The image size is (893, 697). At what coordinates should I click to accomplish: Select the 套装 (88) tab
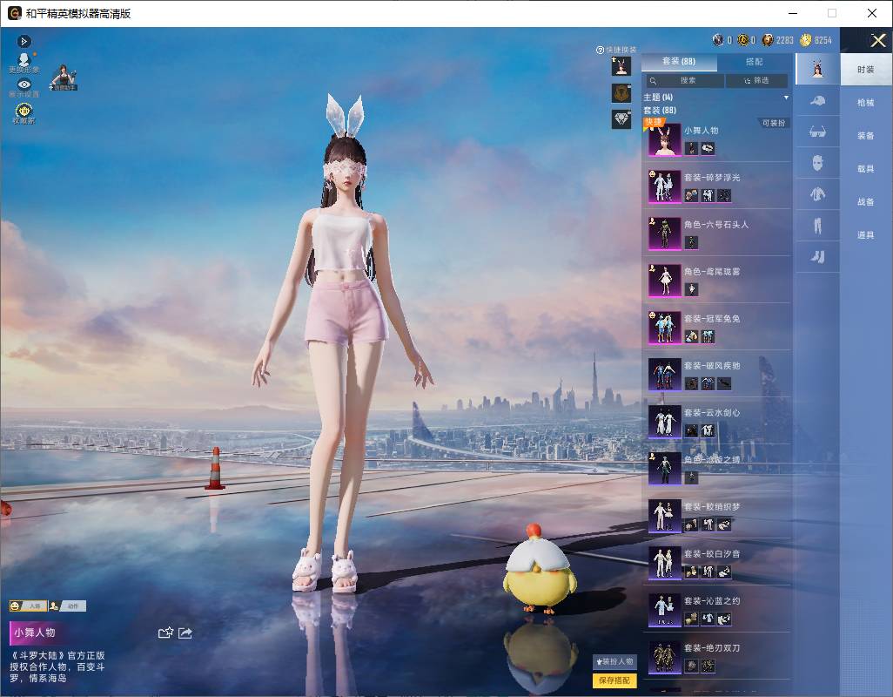click(x=679, y=62)
